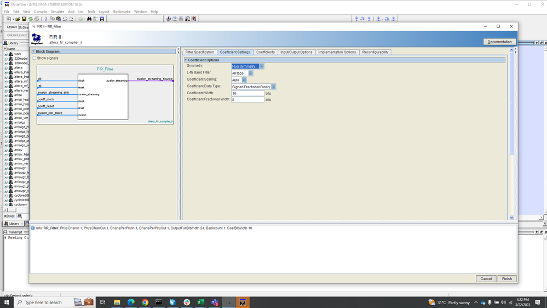Open Excel from the taskbar
Image resolution: width=547 pixels, height=308 pixels.
(200, 303)
